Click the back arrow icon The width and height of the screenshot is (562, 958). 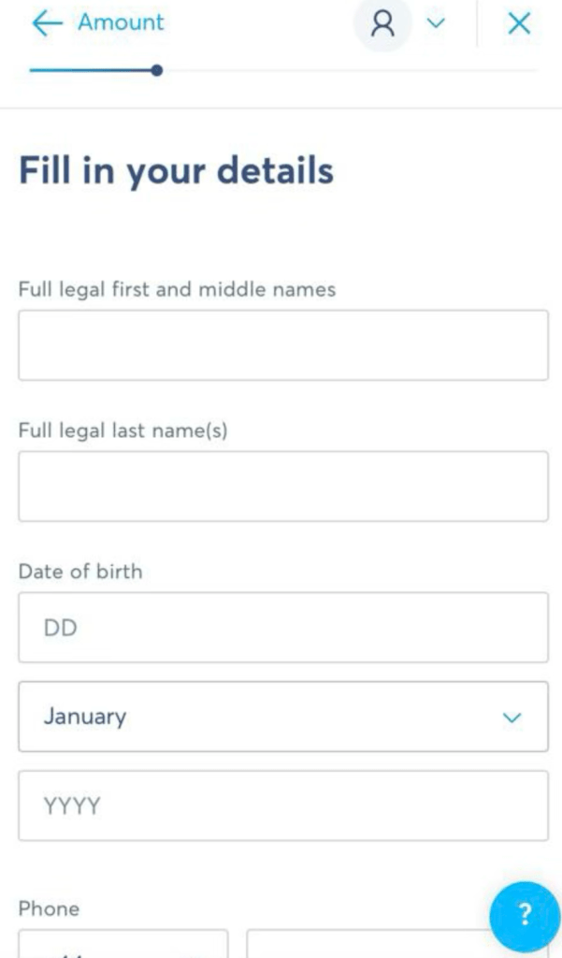click(47, 23)
